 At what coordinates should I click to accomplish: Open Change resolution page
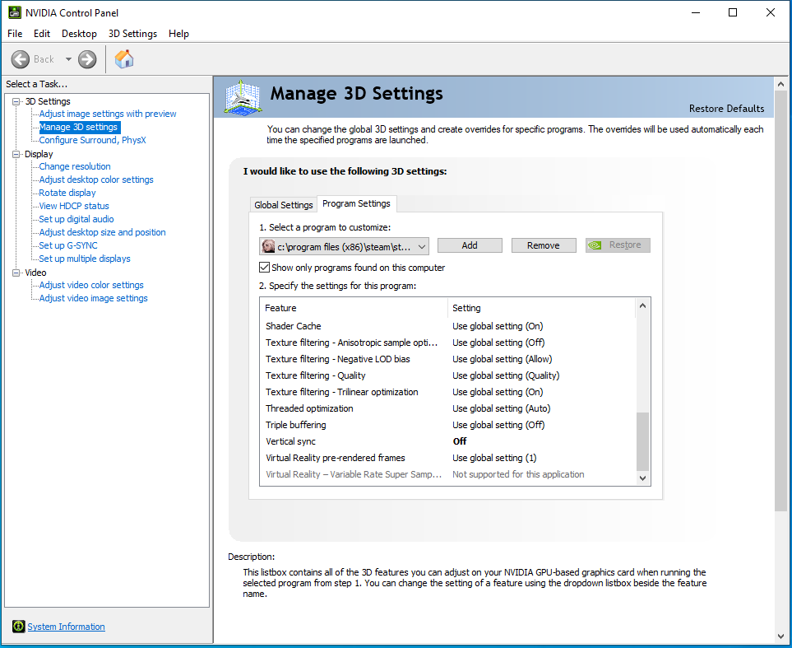pyautogui.click(x=75, y=166)
